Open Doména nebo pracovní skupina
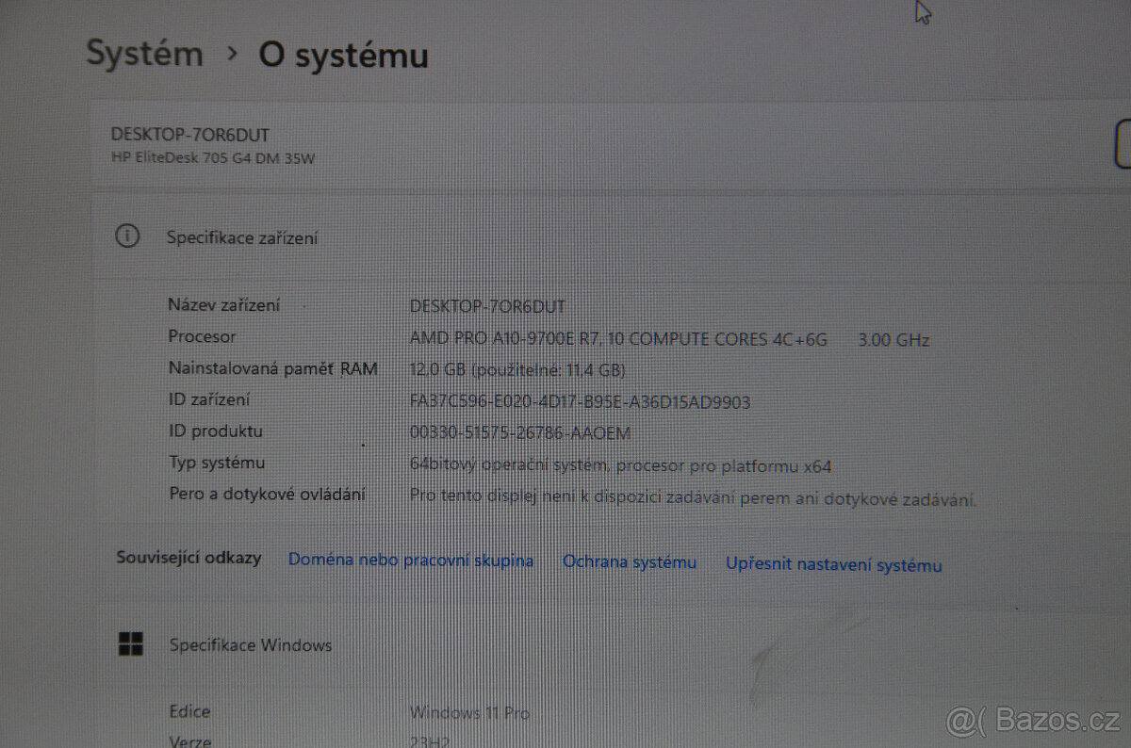The height and width of the screenshot is (748, 1131). (x=412, y=560)
